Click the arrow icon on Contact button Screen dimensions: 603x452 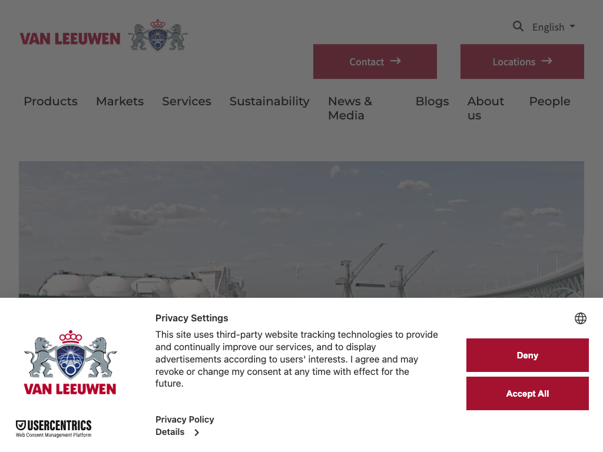point(395,61)
